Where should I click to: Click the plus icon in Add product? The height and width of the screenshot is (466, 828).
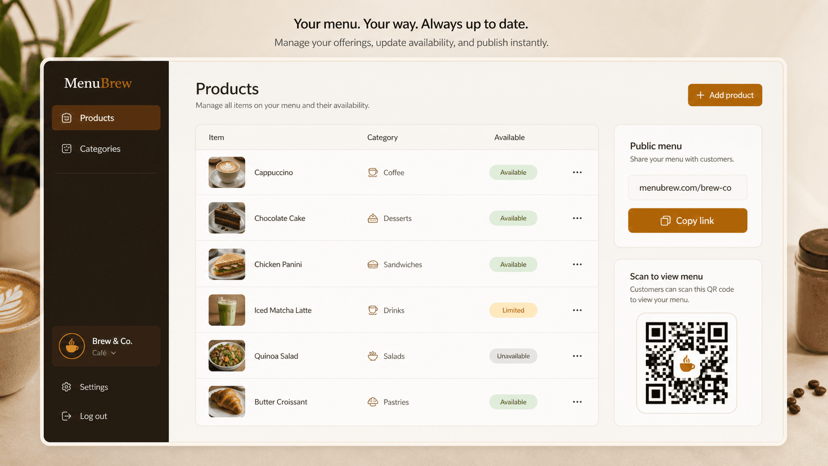pyautogui.click(x=700, y=95)
